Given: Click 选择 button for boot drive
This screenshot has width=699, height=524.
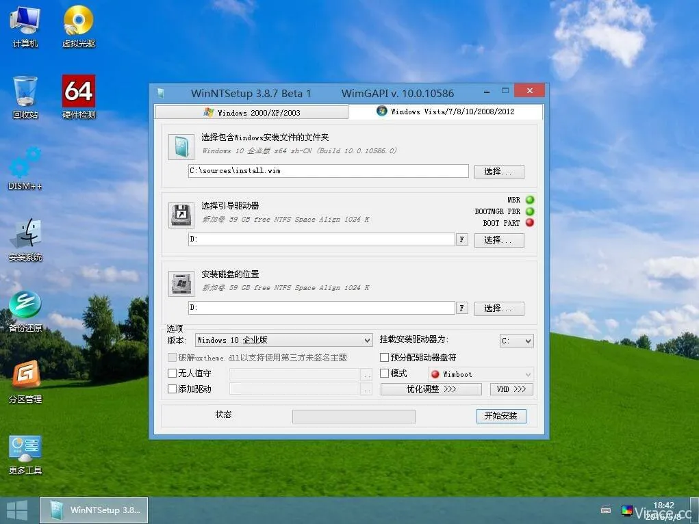Looking at the screenshot, I should click(x=499, y=240).
